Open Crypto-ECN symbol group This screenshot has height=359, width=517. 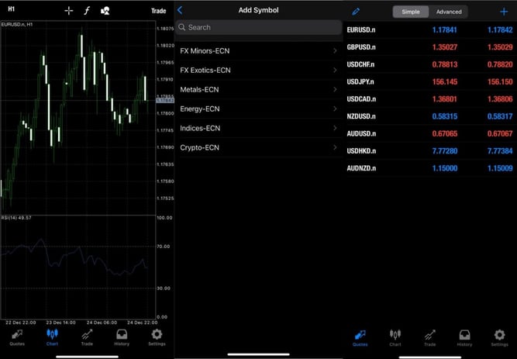259,147
